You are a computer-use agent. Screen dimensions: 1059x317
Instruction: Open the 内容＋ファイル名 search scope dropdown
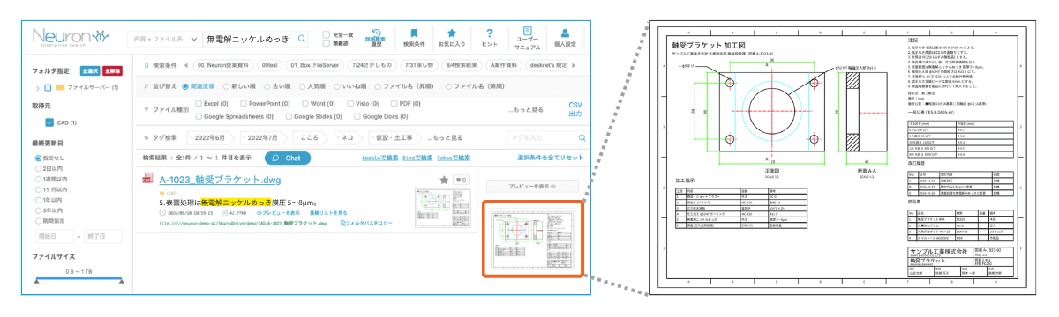[165, 39]
